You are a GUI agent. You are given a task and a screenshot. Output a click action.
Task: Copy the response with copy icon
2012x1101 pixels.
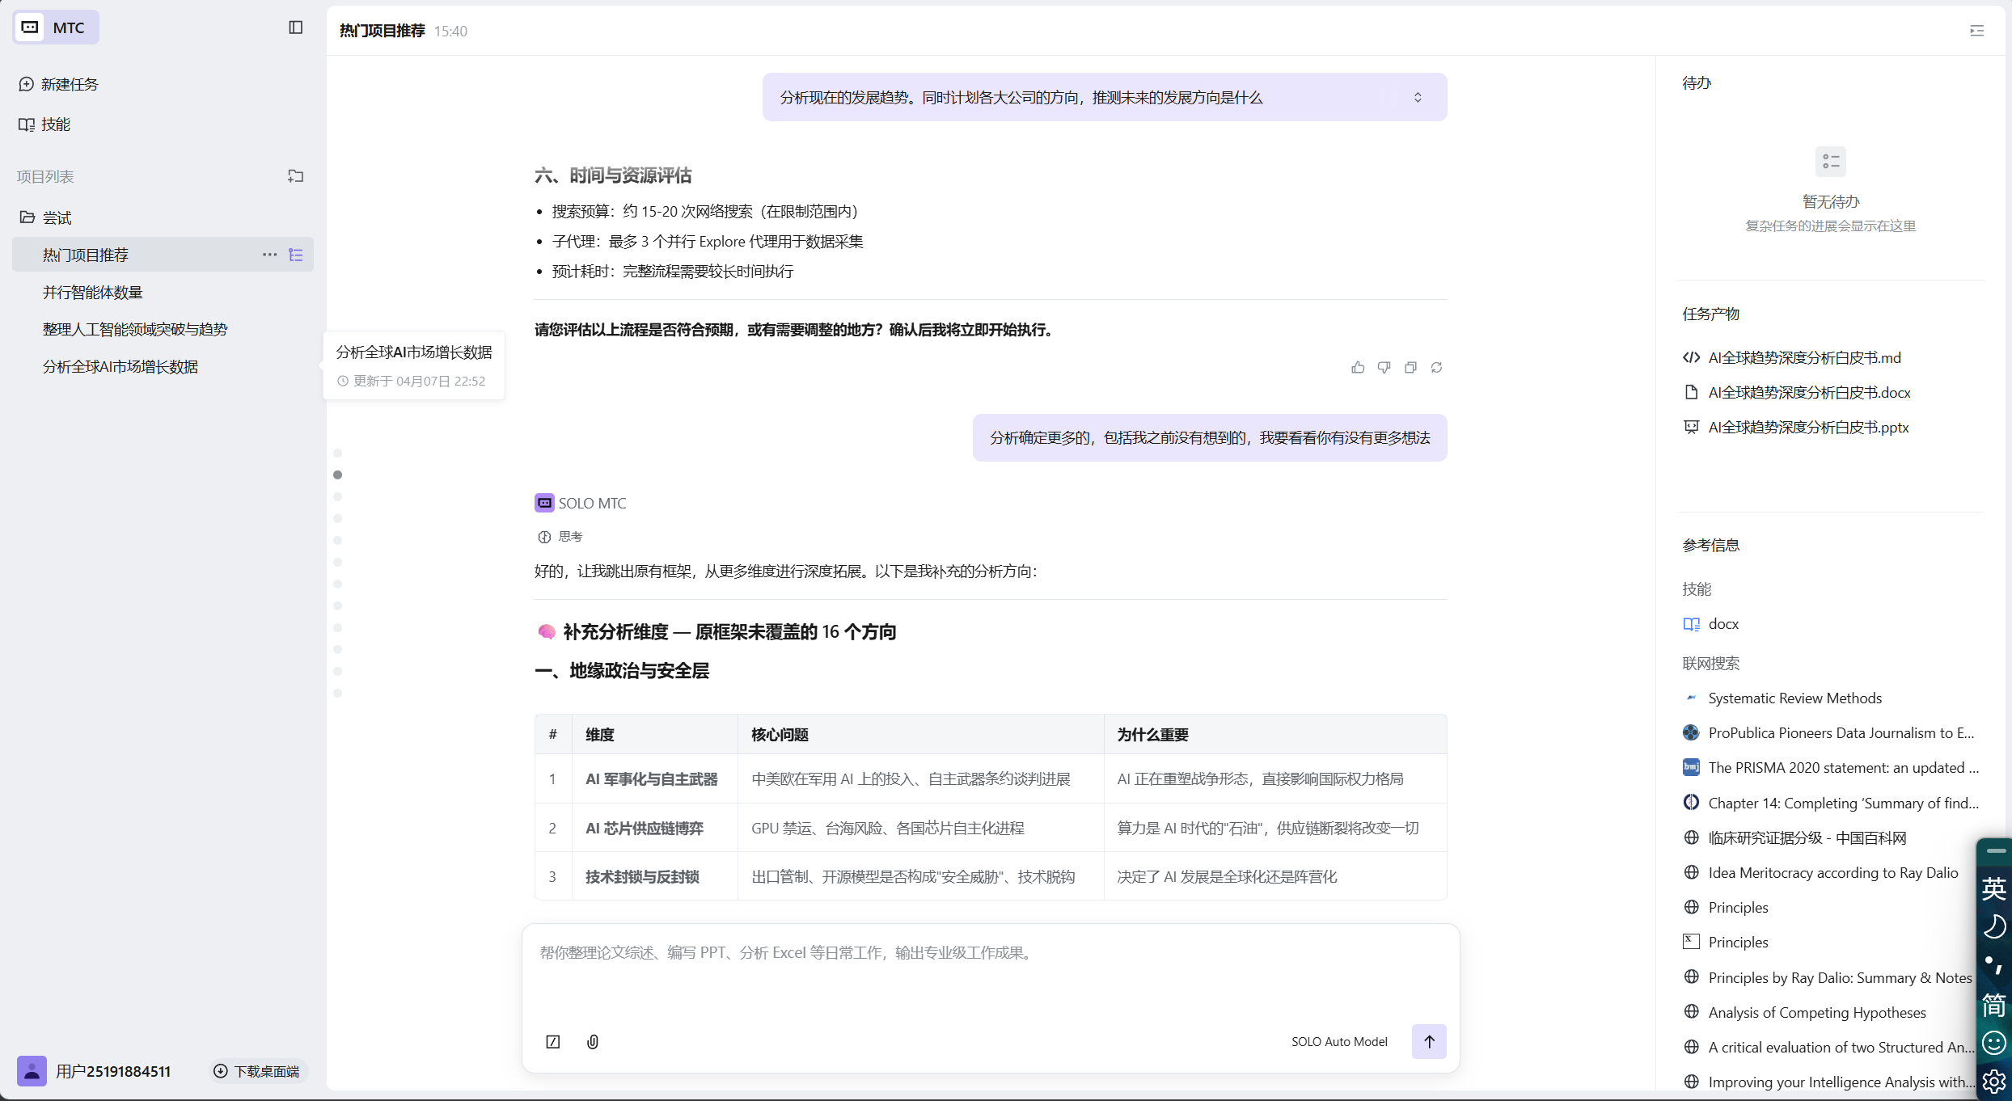pyautogui.click(x=1410, y=368)
